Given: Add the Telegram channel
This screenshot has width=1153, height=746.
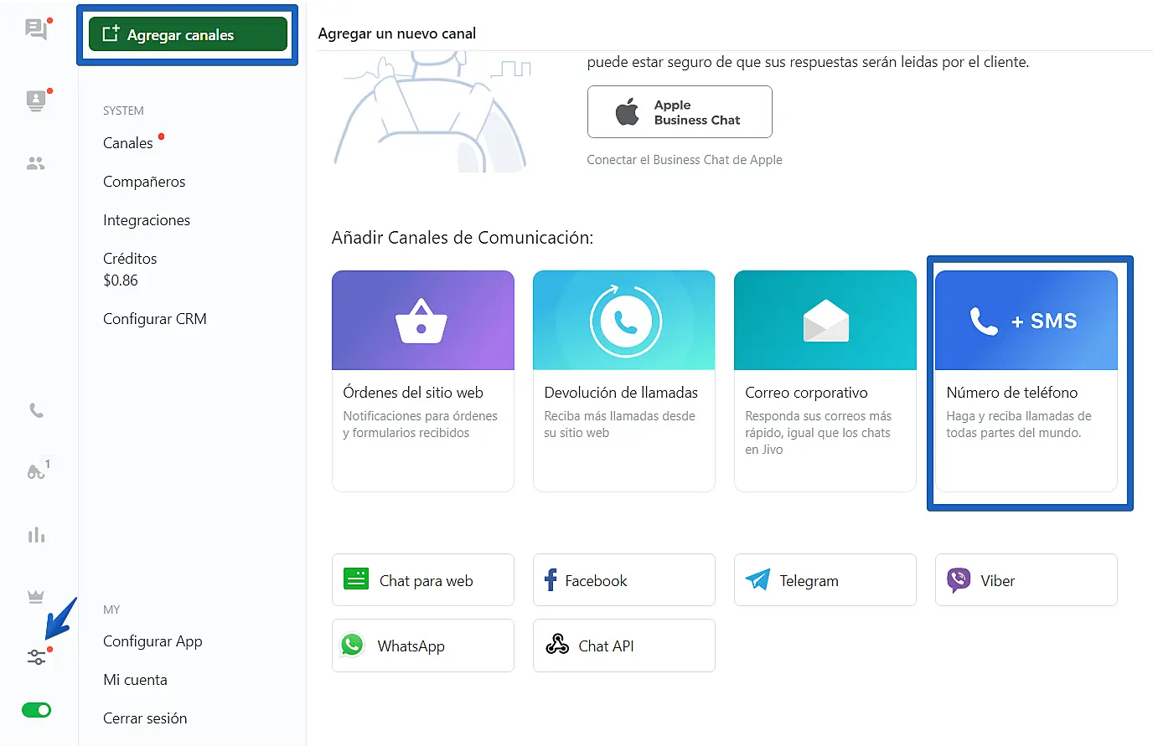Looking at the screenshot, I should (x=825, y=580).
